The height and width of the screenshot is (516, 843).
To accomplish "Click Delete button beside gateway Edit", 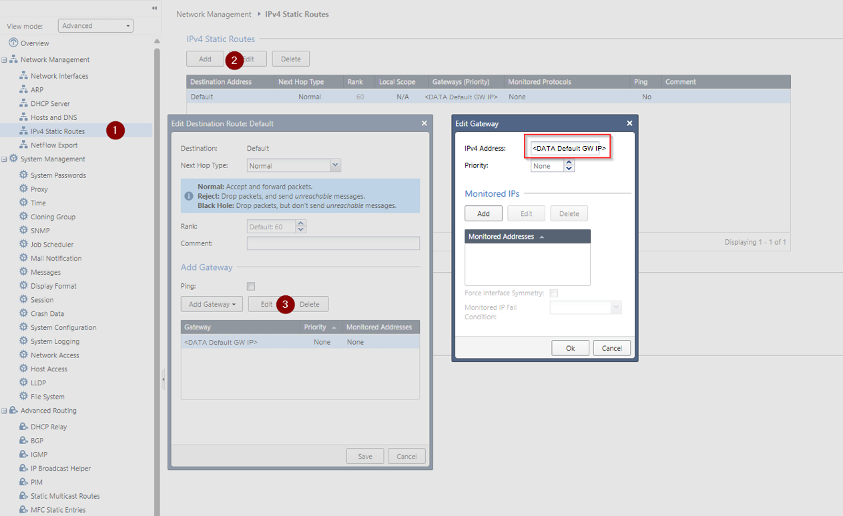I will click(309, 304).
